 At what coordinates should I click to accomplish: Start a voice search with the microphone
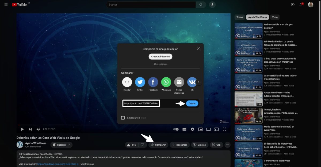pos(212,5)
